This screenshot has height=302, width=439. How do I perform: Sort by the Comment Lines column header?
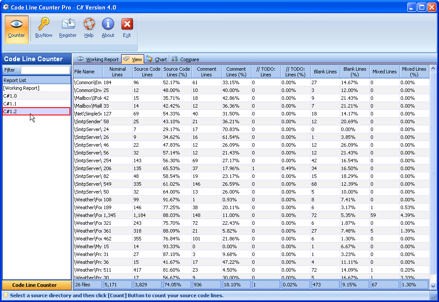point(207,72)
